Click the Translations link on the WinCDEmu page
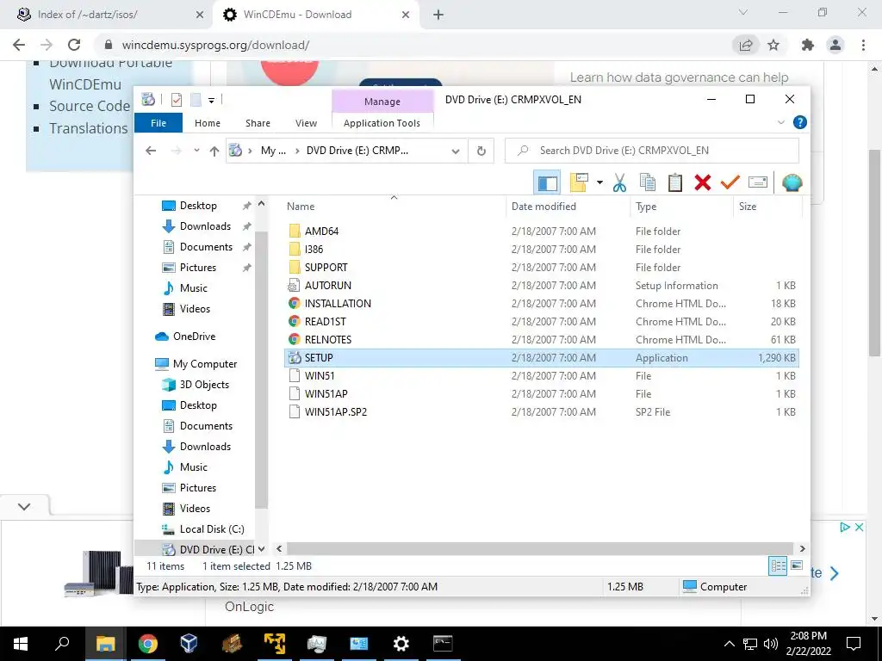882x661 pixels. point(89,128)
